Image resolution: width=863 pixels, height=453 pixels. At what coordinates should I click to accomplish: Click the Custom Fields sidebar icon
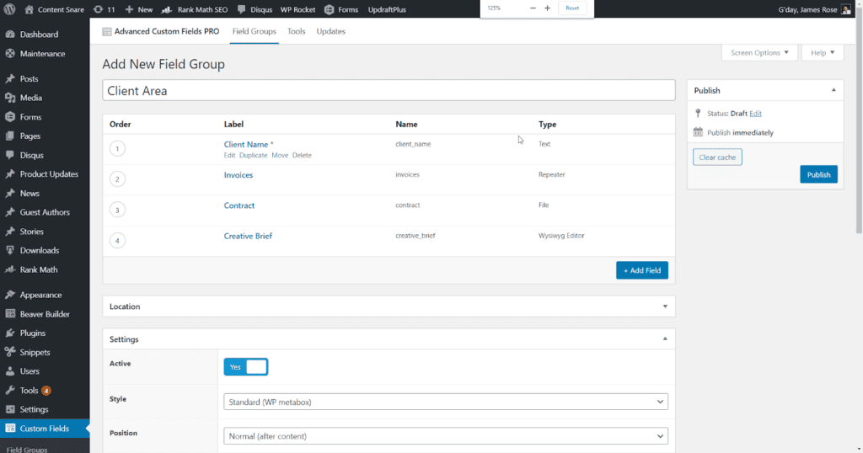pyautogui.click(x=10, y=429)
